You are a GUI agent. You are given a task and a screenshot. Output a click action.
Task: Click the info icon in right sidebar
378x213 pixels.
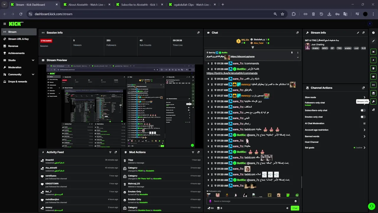373,33
